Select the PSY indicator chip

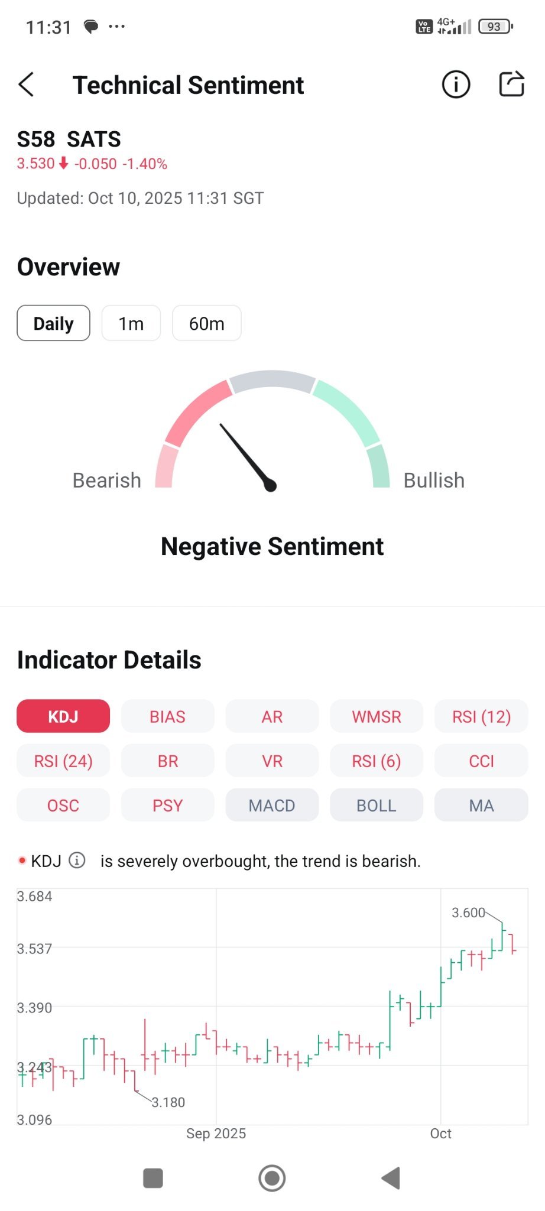168,805
